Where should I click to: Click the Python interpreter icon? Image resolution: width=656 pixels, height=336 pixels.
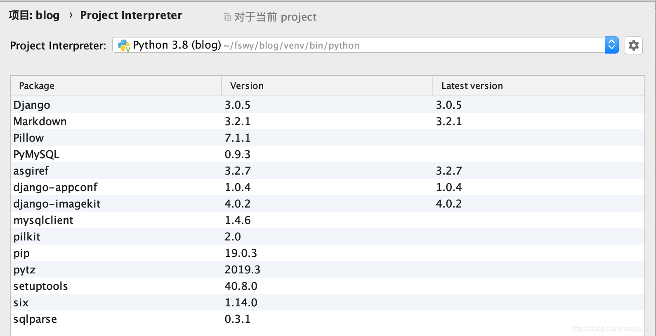[124, 45]
